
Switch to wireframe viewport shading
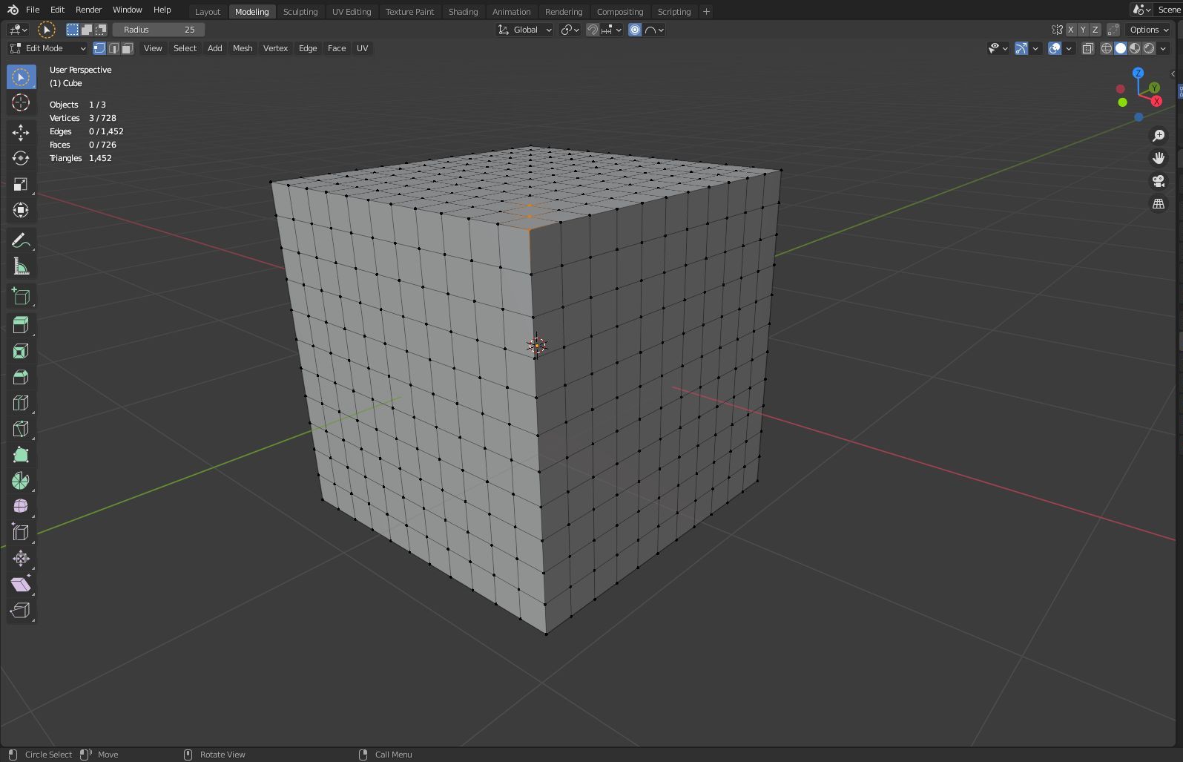coord(1106,48)
